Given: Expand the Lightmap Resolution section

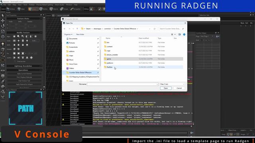Looking at the screenshot, I should tap(41, 66).
